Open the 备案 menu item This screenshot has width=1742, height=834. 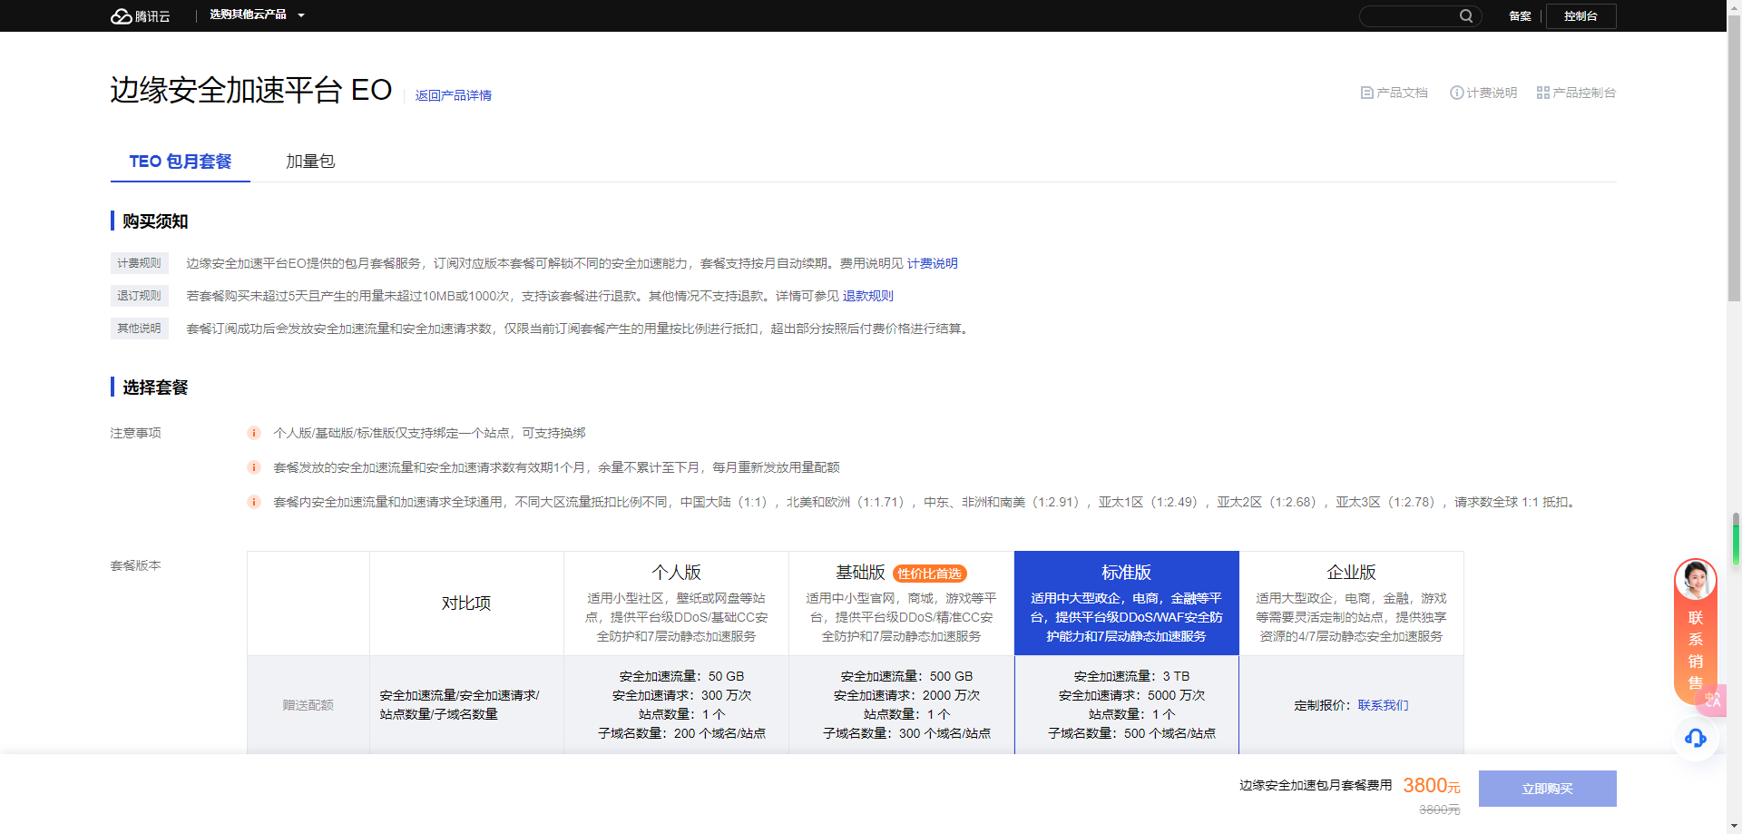pos(1520,16)
